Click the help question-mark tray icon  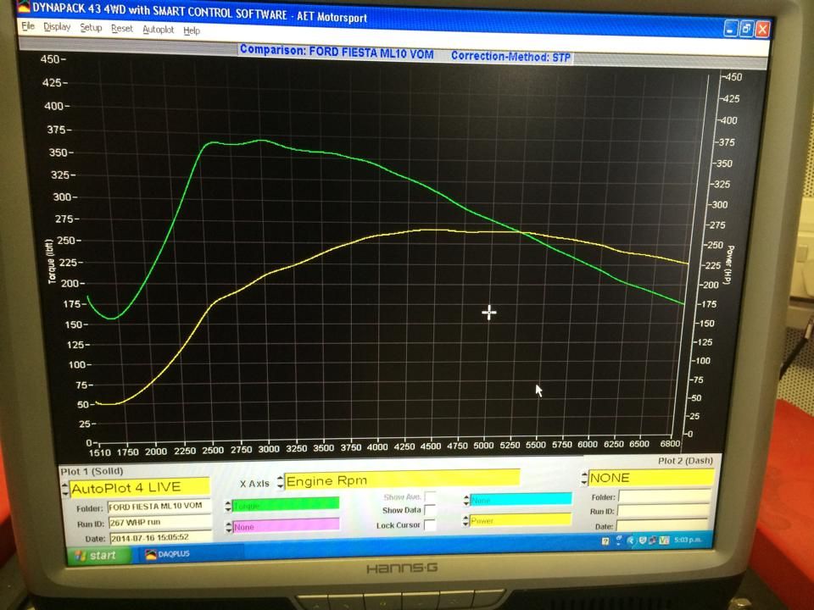(605, 541)
